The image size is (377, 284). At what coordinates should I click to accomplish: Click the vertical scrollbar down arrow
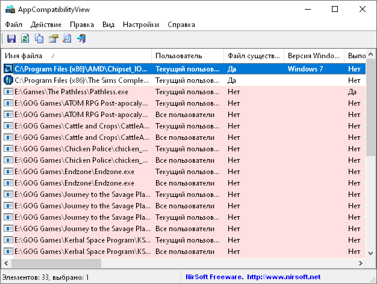click(371, 253)
